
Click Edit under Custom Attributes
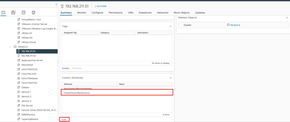click(x=65, y=120)
